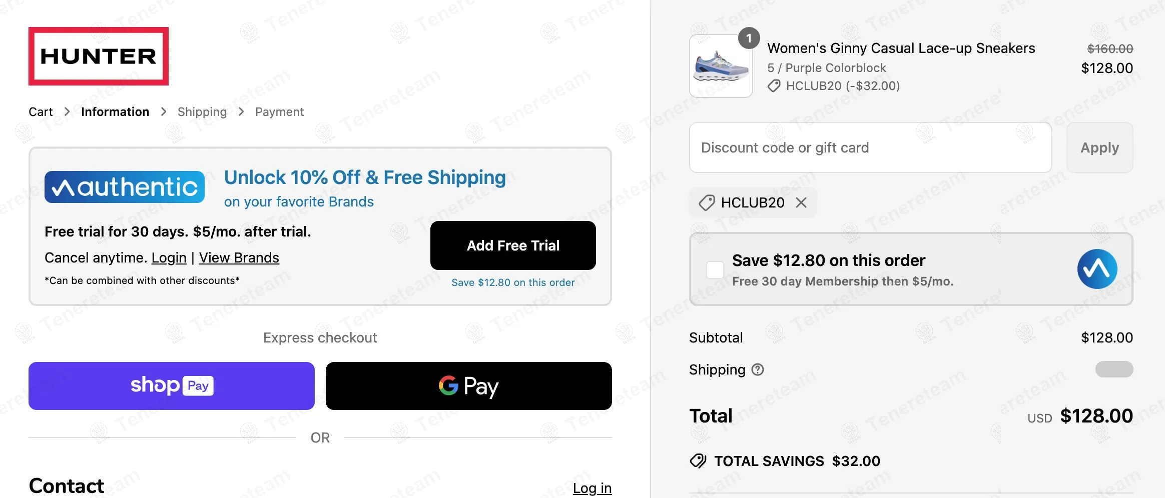Click Log in link beside Contact
The image size is (1165, 498).
pos(592,488)
